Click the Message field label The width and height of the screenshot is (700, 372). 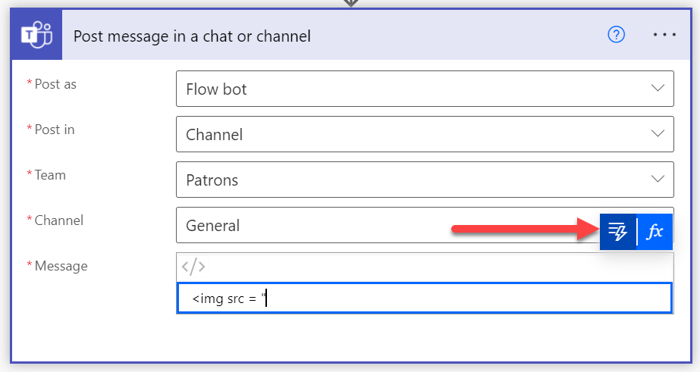click(61, 266)
